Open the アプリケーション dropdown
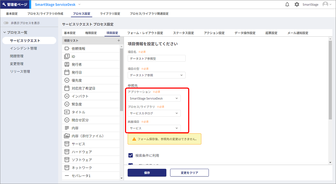 pyautogui.click(x=154, y=98)
